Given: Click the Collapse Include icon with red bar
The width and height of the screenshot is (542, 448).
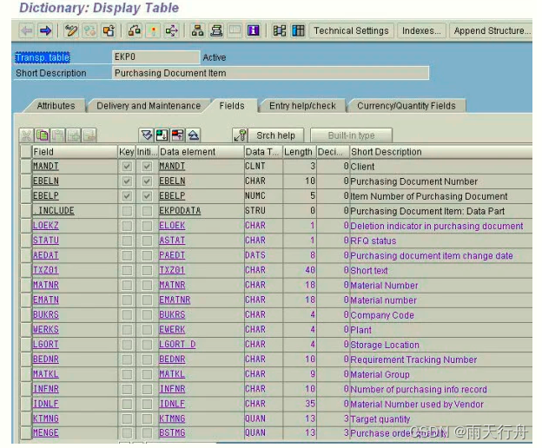Looking at the screenshot, I should [178, 135].
